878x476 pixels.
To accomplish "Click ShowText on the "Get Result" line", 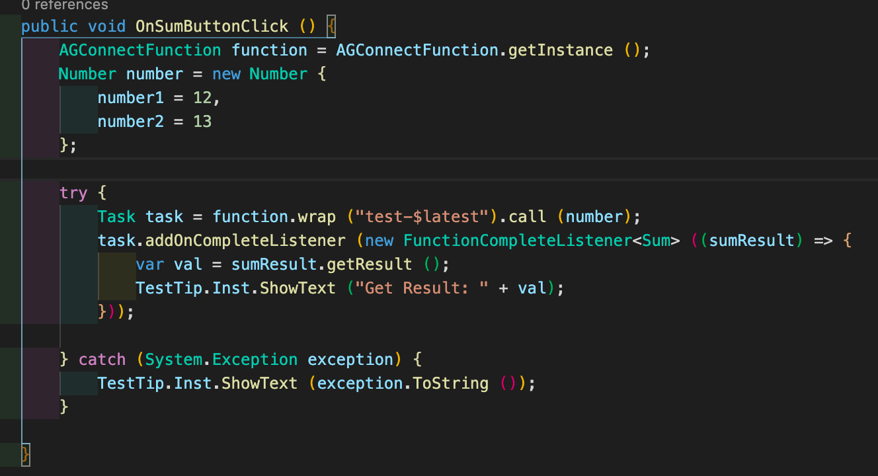I will pyautogui.click(x=298, y=288).
